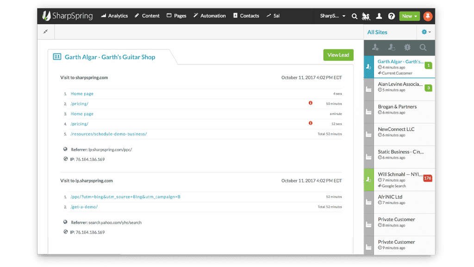Expand the SharpS... account dropdown
The image size is (474, 267).
[332, 16]
